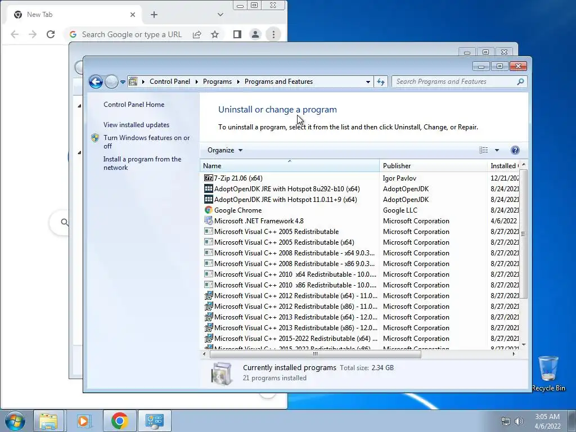The width and height of the screenshot is (576, 432).
Task: Click the change view icon
Action: pos(483,150)
